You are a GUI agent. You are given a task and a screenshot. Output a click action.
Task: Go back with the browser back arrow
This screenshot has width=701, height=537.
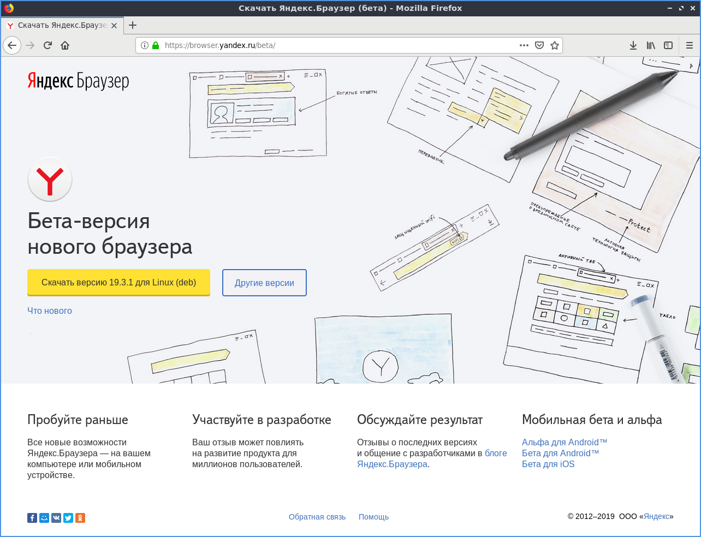pos(12,45)
